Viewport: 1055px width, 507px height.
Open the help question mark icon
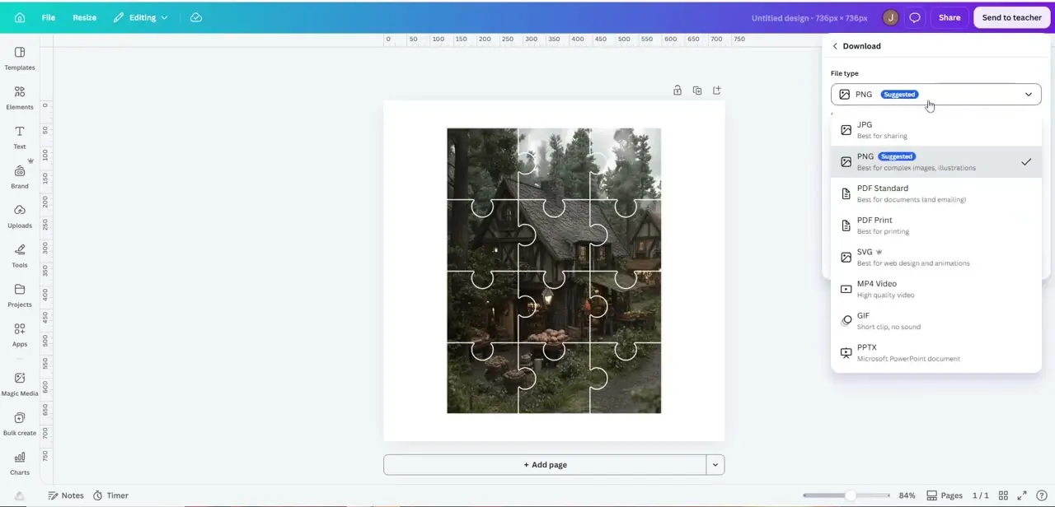1043,495
